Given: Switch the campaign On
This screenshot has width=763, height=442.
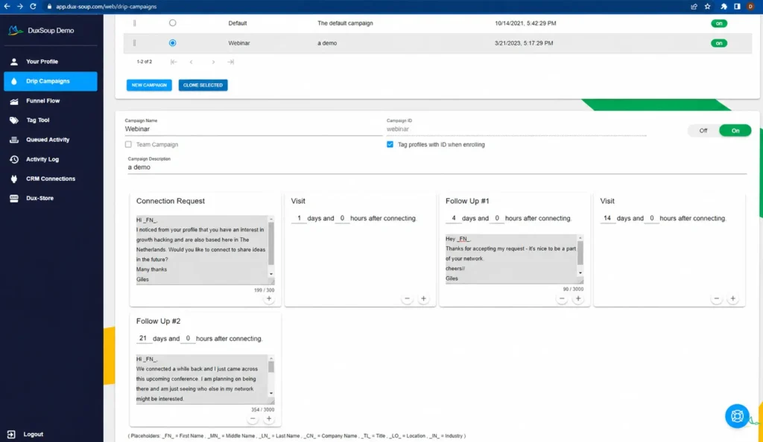Looking at the screenshot, I should point(735,130).
